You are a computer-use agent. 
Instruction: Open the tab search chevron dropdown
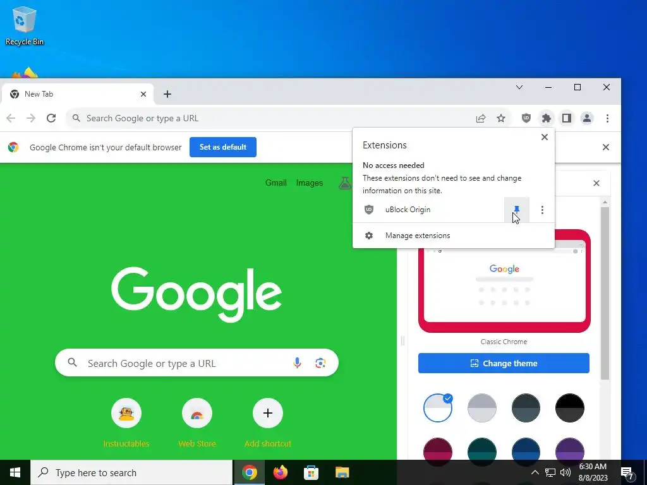[519, 87]
